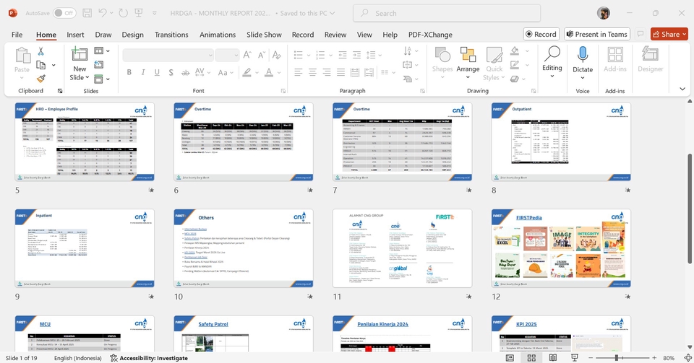Adjust zoom slider handle

click(616, 358)
